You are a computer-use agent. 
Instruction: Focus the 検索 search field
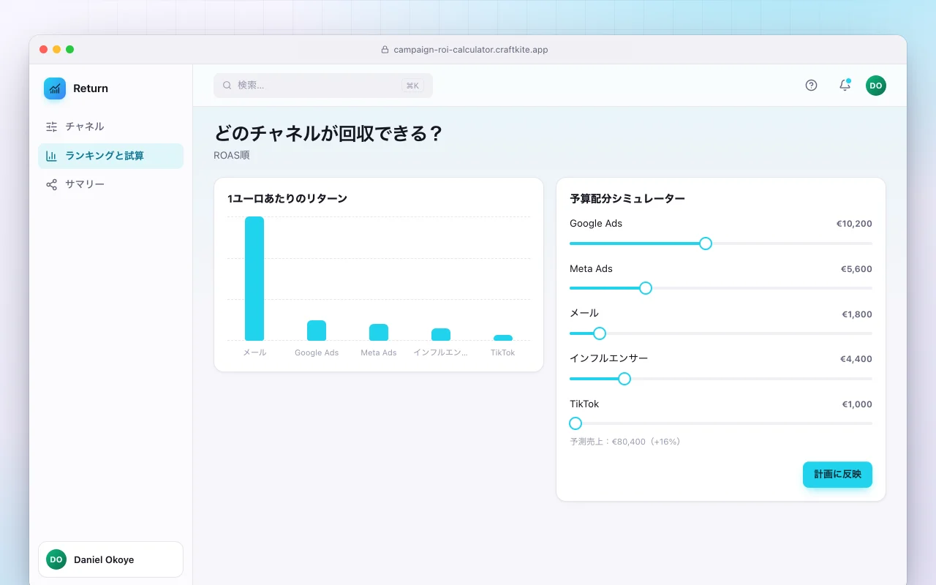click(x=323, y=86)
